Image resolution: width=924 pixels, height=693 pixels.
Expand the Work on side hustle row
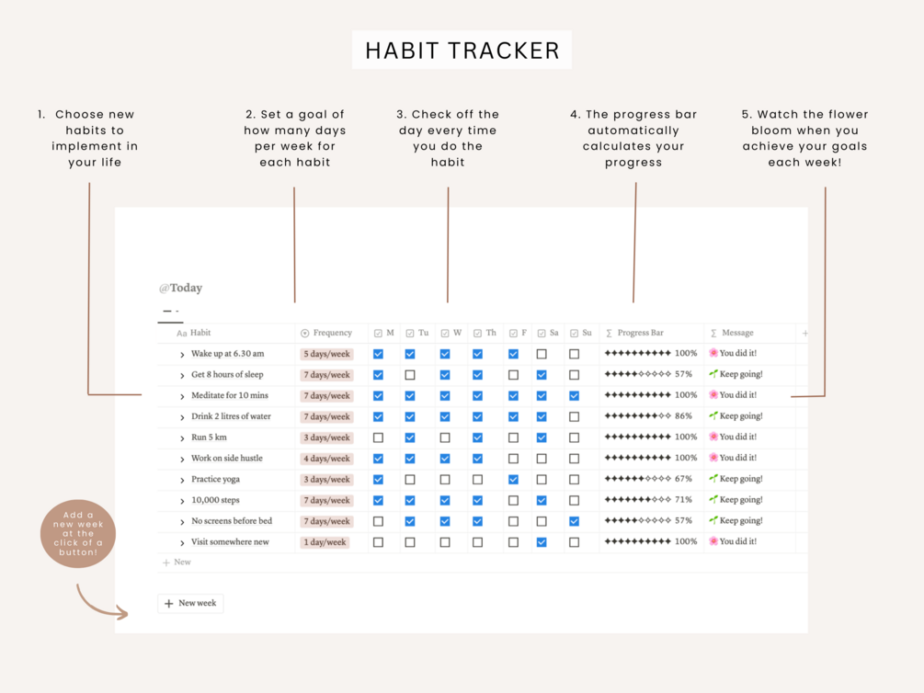click(x=182, y=459)
